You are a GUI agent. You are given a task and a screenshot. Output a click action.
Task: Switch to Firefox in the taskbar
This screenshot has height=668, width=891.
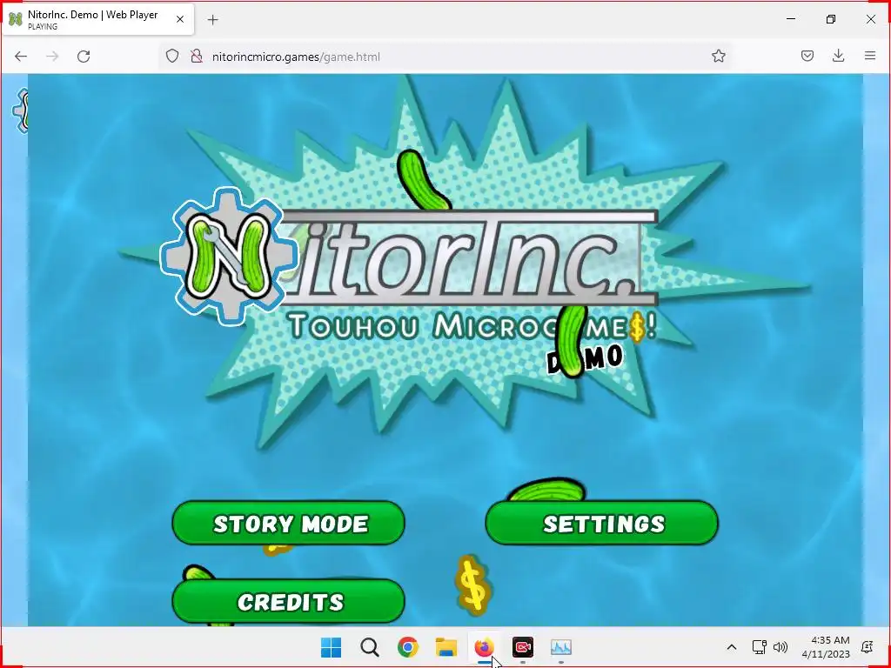484,647
